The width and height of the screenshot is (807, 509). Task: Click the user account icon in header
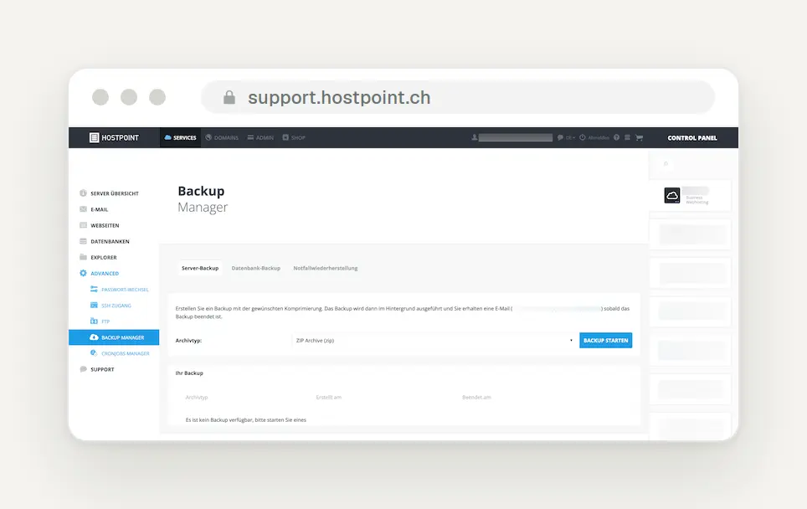474,137
